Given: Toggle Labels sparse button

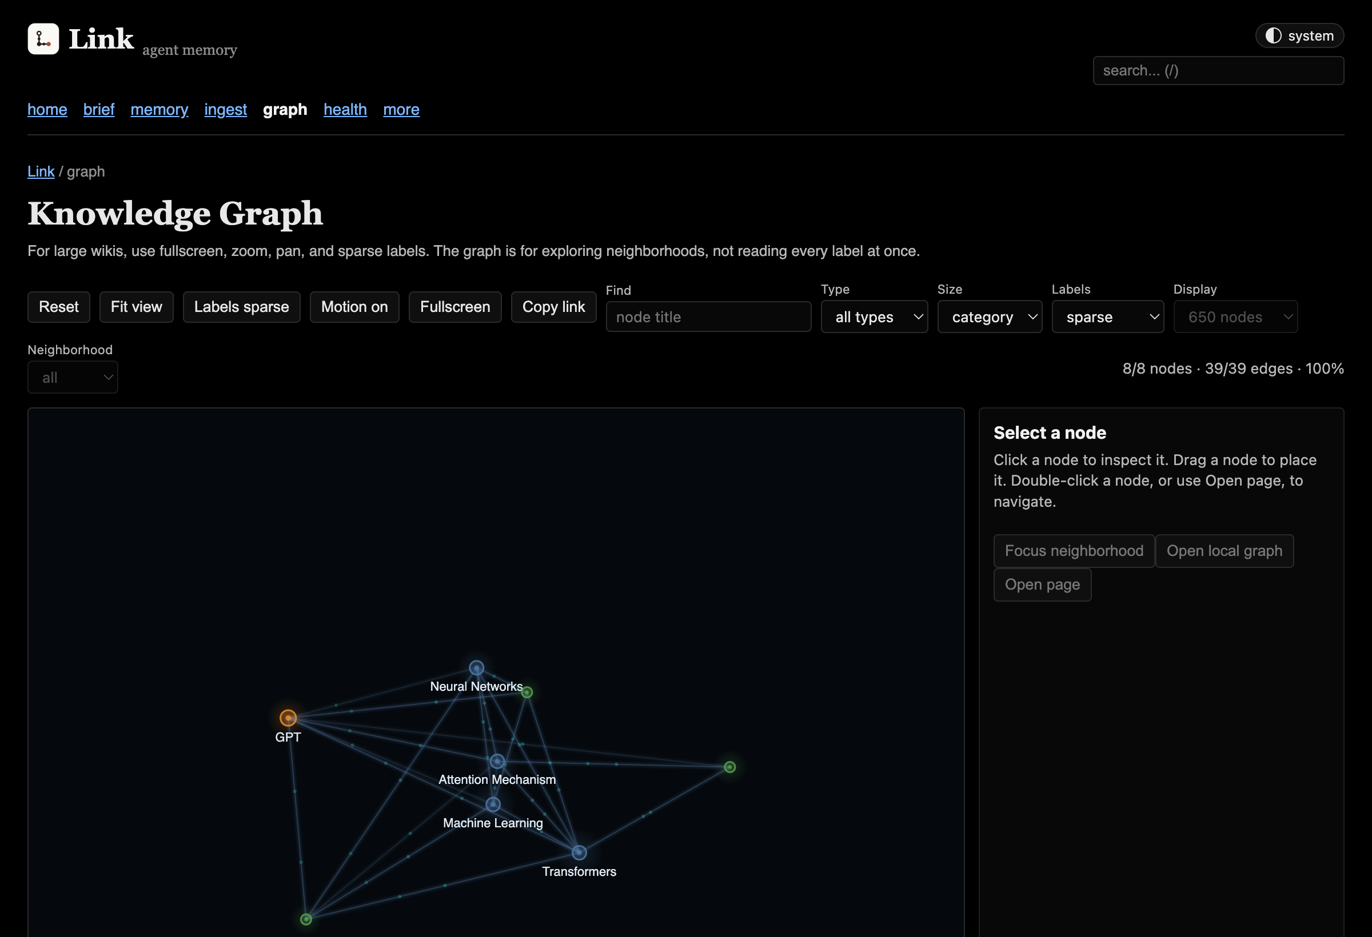Looking at the screenshot, I should (x=241, y=307).
